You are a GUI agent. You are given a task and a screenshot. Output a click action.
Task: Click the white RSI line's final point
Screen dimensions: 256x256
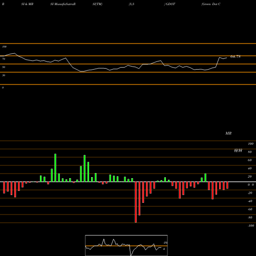click(x=227, y=58)
